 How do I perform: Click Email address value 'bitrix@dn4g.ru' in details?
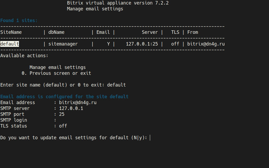[78, 103]
